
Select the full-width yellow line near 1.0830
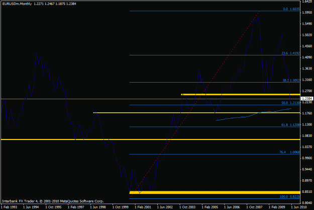tap(150, 139)
